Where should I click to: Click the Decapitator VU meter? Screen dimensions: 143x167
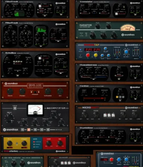pyautogui.click(x=35, y=109)
